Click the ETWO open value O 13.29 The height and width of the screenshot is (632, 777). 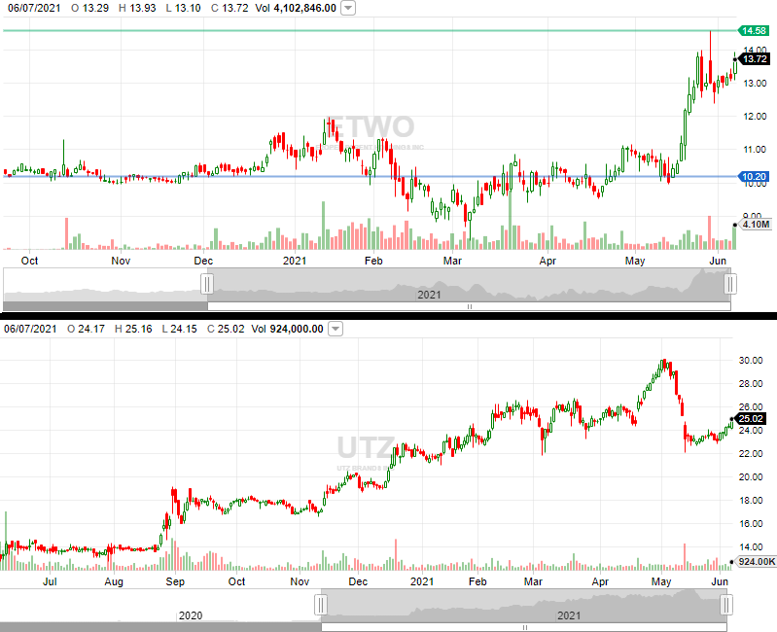tap(89, 9)
